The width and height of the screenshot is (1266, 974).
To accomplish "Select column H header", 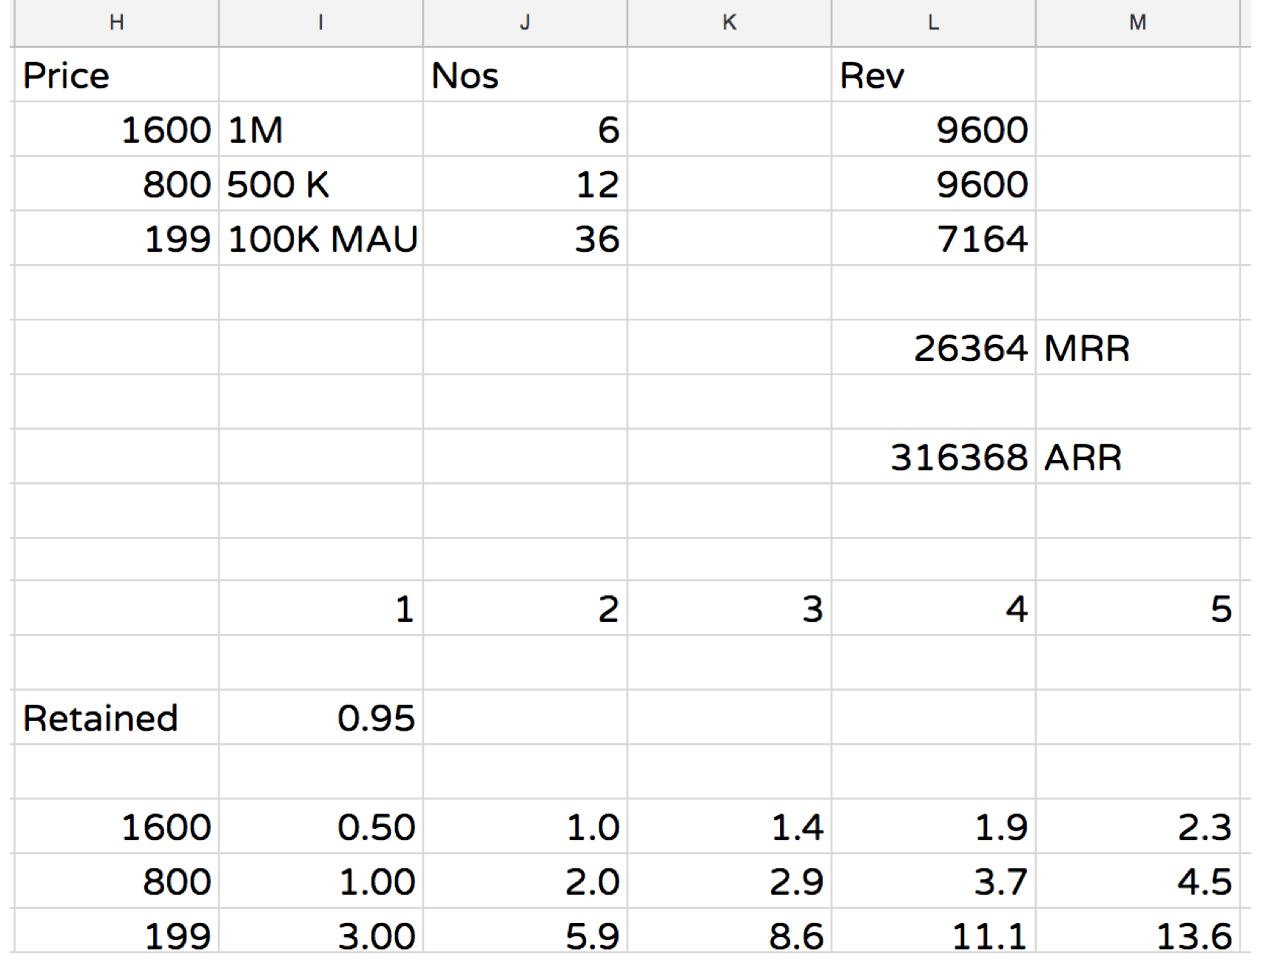I will pyautogui.click(x=116, y=23).
